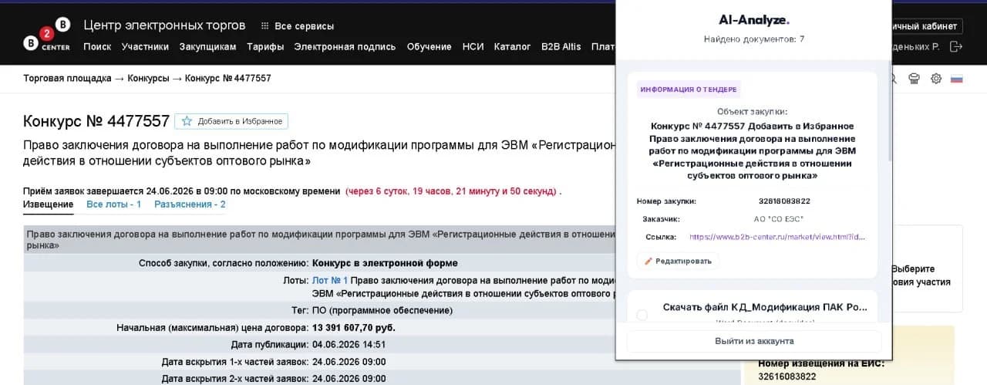This screenshot has width=987, height=385.
Task: Click the B2B Center logo
Action: (47, 35)
